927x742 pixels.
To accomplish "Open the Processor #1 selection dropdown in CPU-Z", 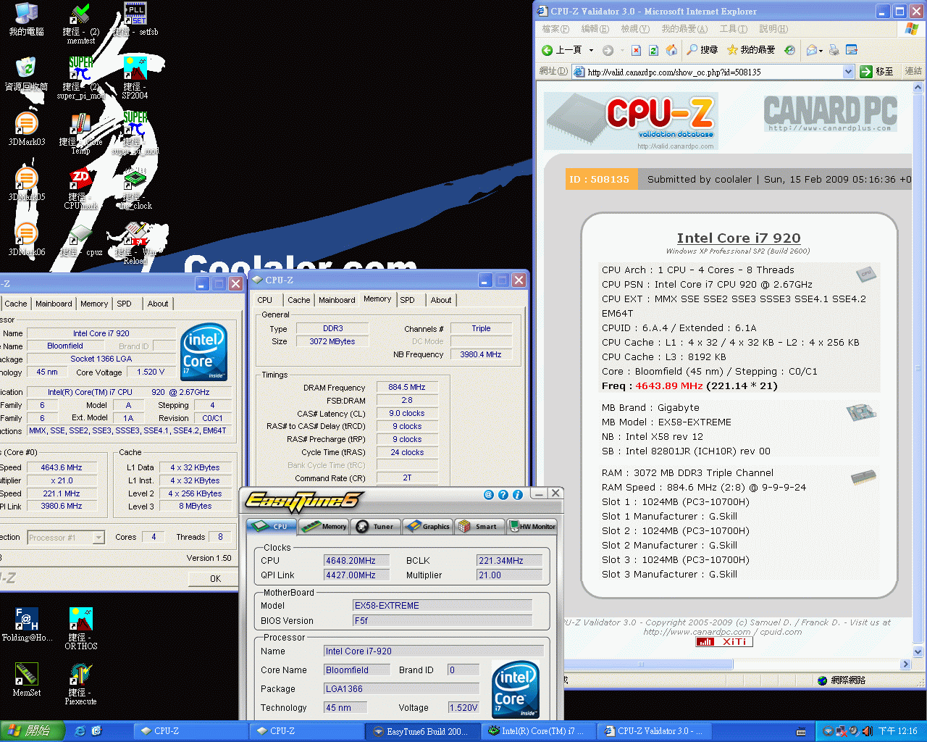I will 98,538.
